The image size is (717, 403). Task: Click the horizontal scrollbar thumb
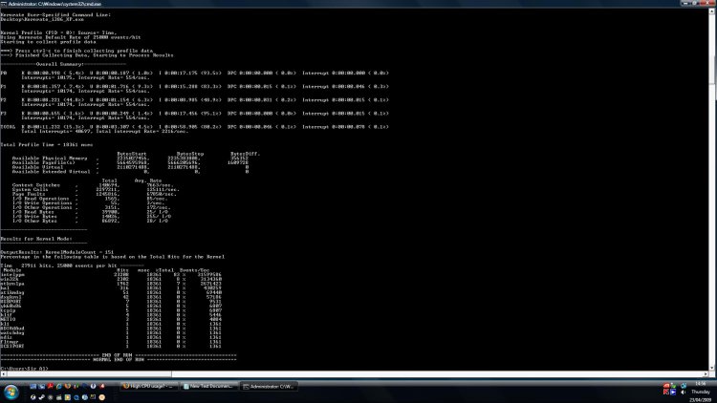coord(89,373)
